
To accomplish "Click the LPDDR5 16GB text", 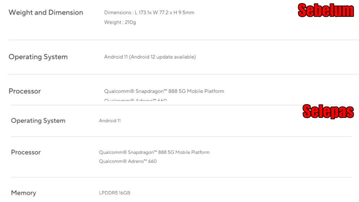I will coord(115,193).
